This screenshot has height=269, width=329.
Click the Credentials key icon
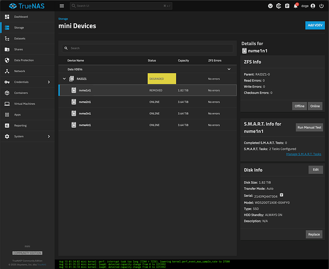7,82
